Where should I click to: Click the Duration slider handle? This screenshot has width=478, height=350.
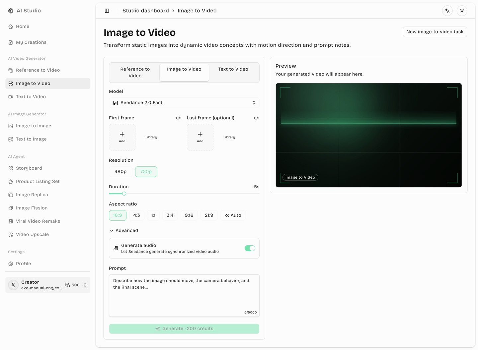pyautogui.click(x=124, y=194)
